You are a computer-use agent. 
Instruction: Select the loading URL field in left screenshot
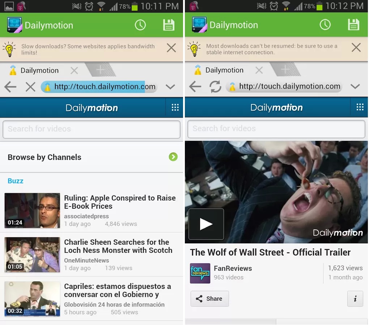click(x=99, y=87)
